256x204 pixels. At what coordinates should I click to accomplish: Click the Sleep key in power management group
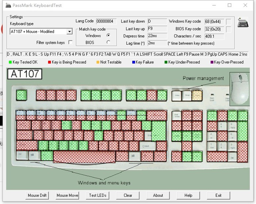click(x=187, y=96)
